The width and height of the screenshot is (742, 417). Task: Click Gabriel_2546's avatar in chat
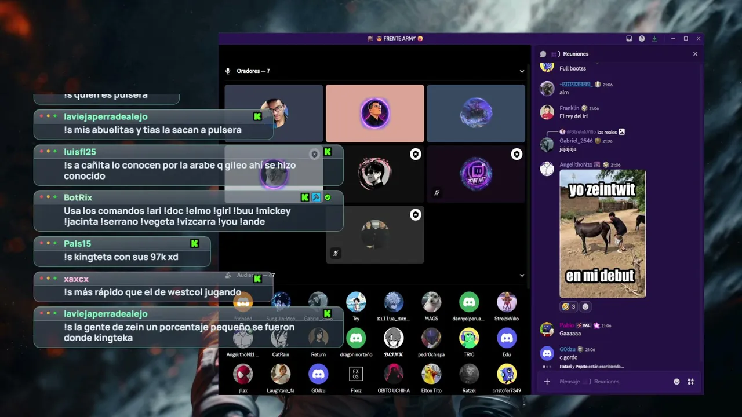[x=547, y=145]
